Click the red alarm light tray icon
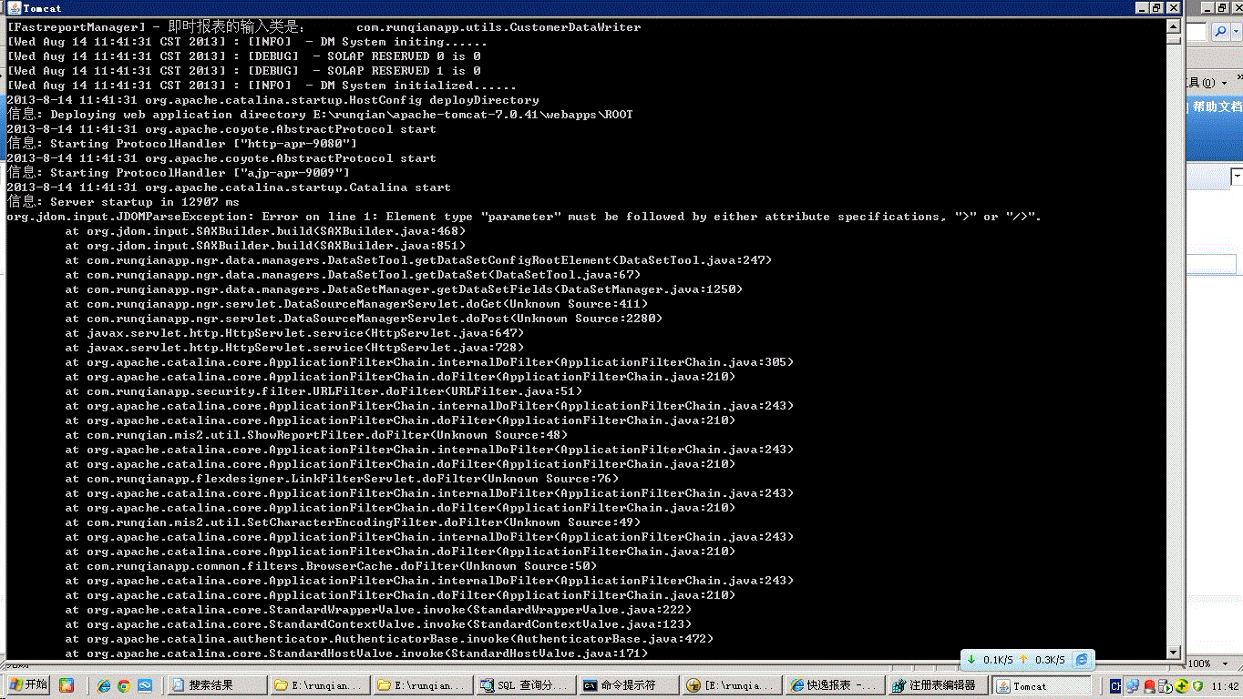Screen dimensions: 1243x699 click(x=1150, y=685)
